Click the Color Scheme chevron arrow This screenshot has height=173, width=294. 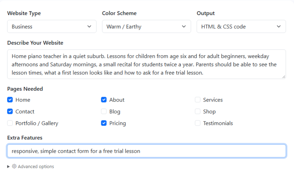click(184, 26)
